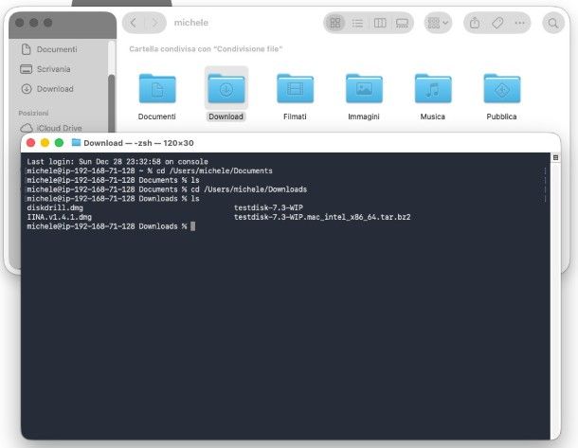The image size is (578, 448).
Task: Click the Finder sidebar scrollbar
Action: click(x=111, y=102)
